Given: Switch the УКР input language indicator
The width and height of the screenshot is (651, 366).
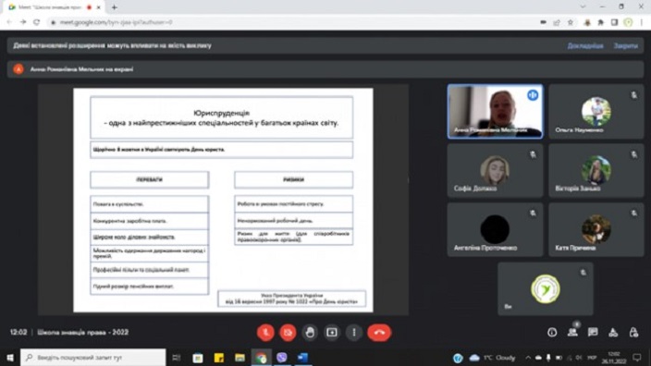Looking at the screenshot, I should 592,358.
